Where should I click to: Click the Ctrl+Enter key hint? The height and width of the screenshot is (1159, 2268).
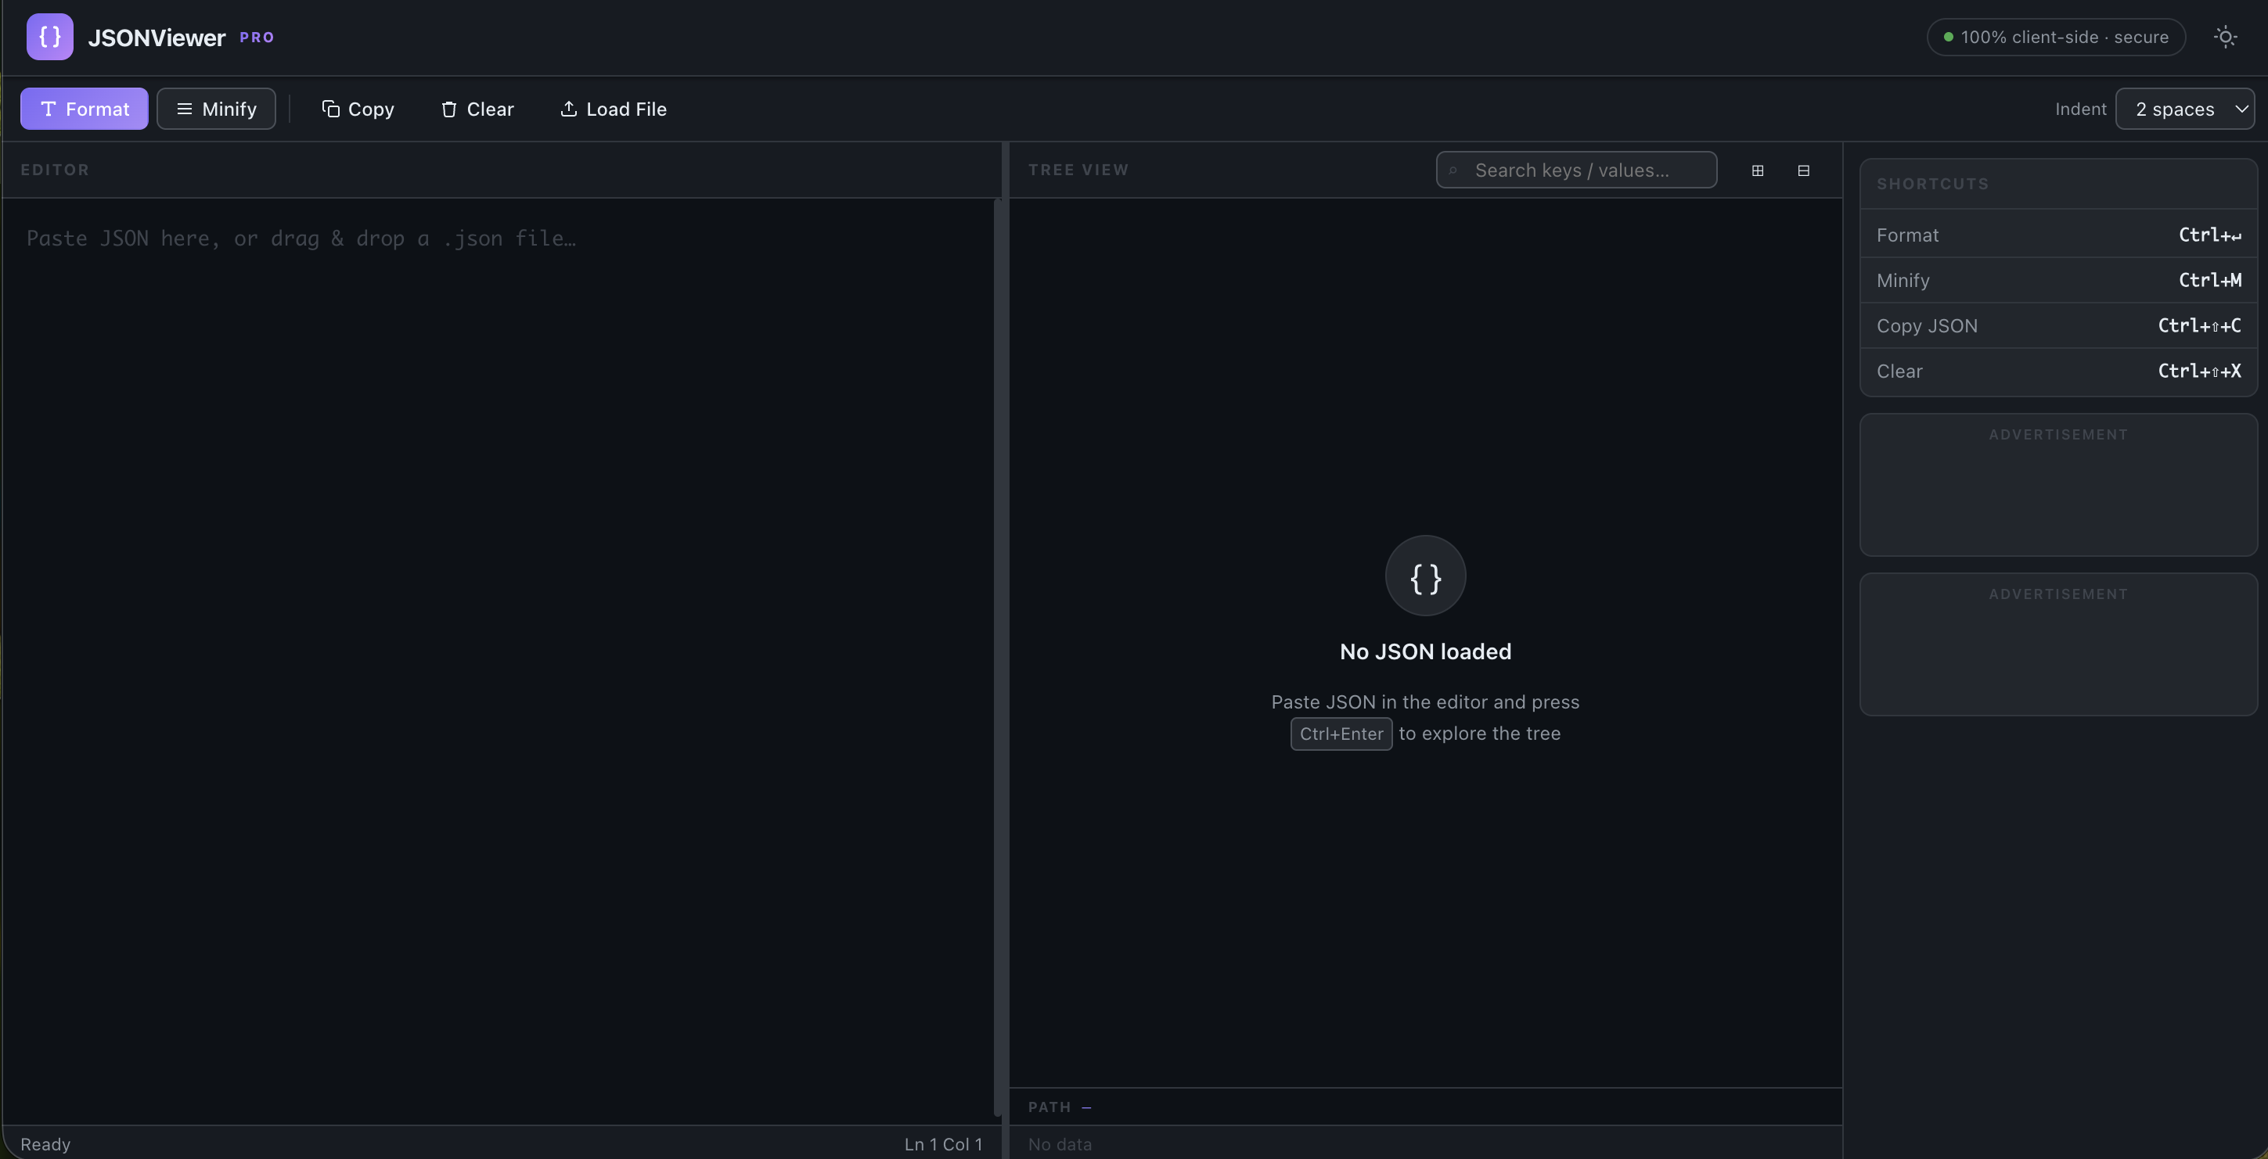click(1341, 734)
